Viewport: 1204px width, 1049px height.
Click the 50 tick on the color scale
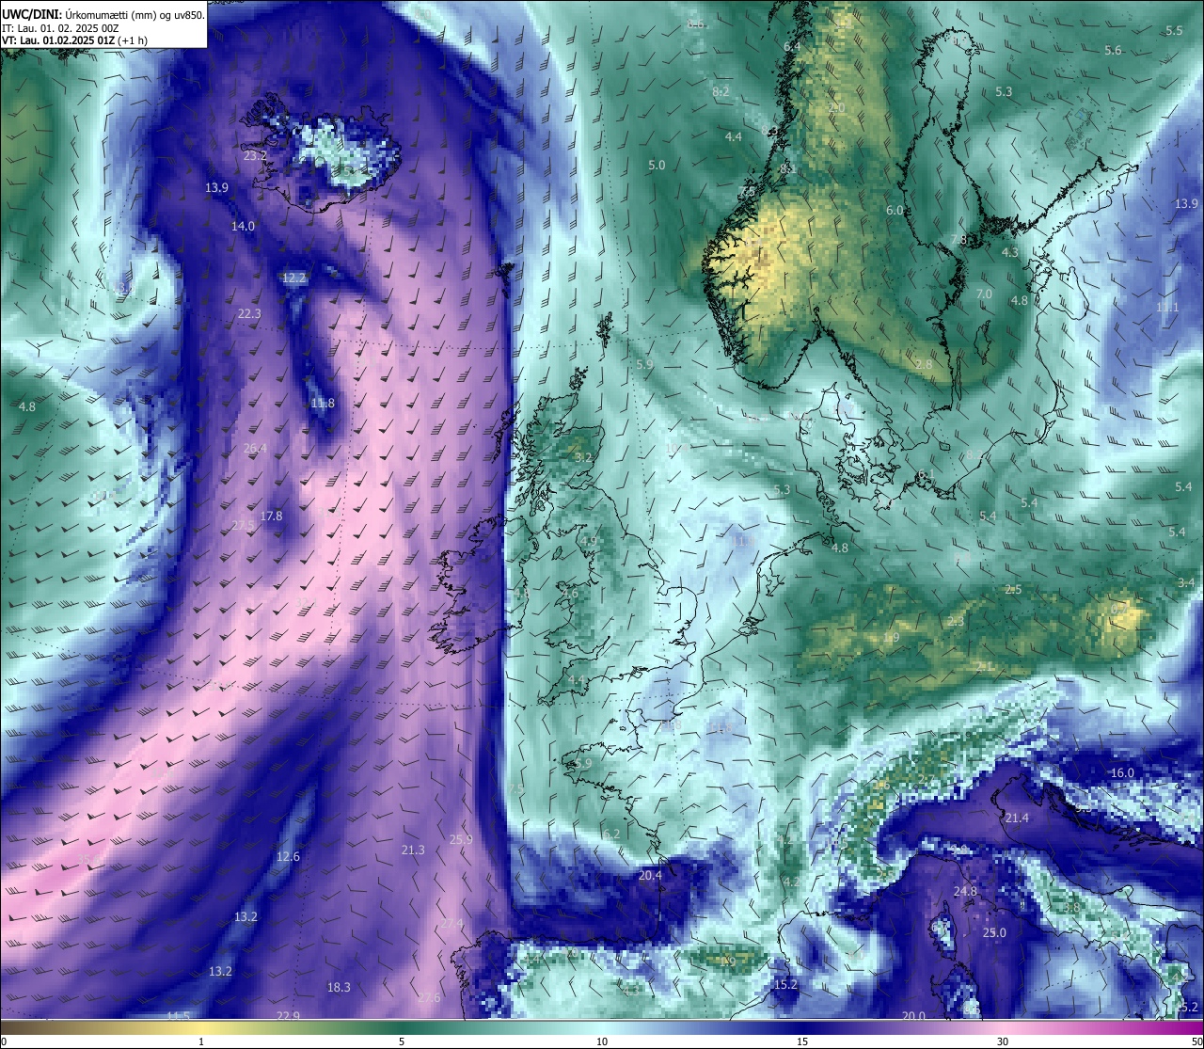click(x=1196, y=1041)
